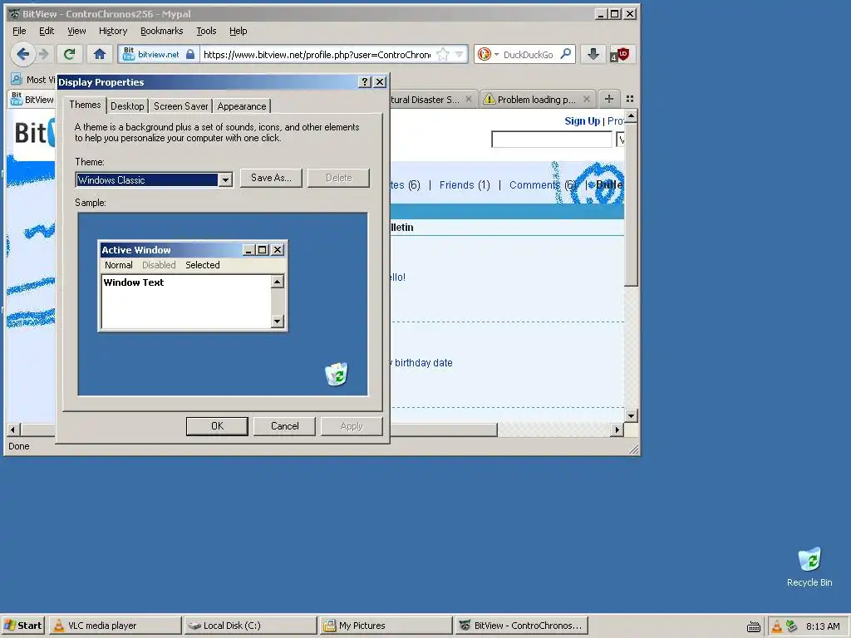Click the keyboard icon in taskbar
This screenshot has height=638, width=851.
[753, 627]
